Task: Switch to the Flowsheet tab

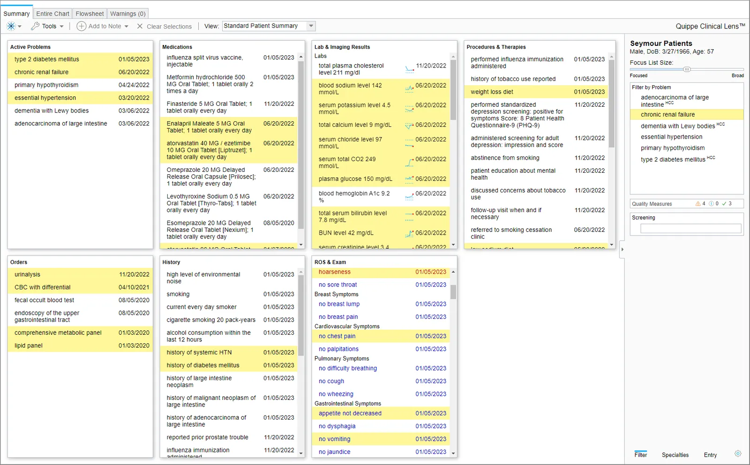Action: (90, 14)
